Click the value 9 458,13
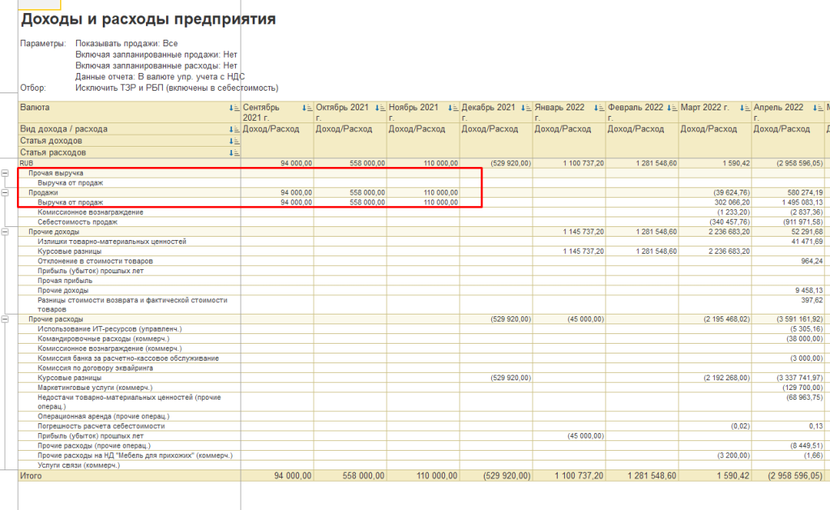This screenshot has width=830, height=510. click(810, 291)
